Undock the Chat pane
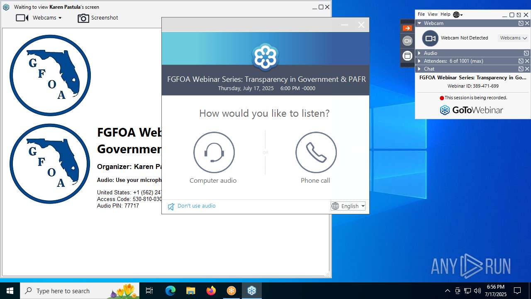 pos(521,69)
